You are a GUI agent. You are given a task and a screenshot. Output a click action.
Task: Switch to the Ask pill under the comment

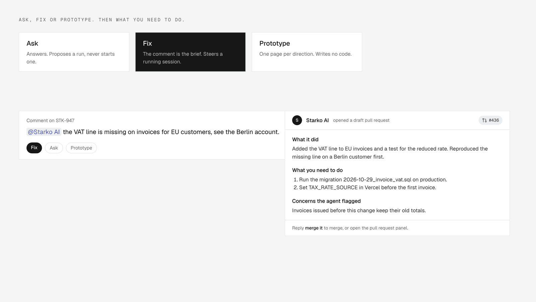coord(54,148)
